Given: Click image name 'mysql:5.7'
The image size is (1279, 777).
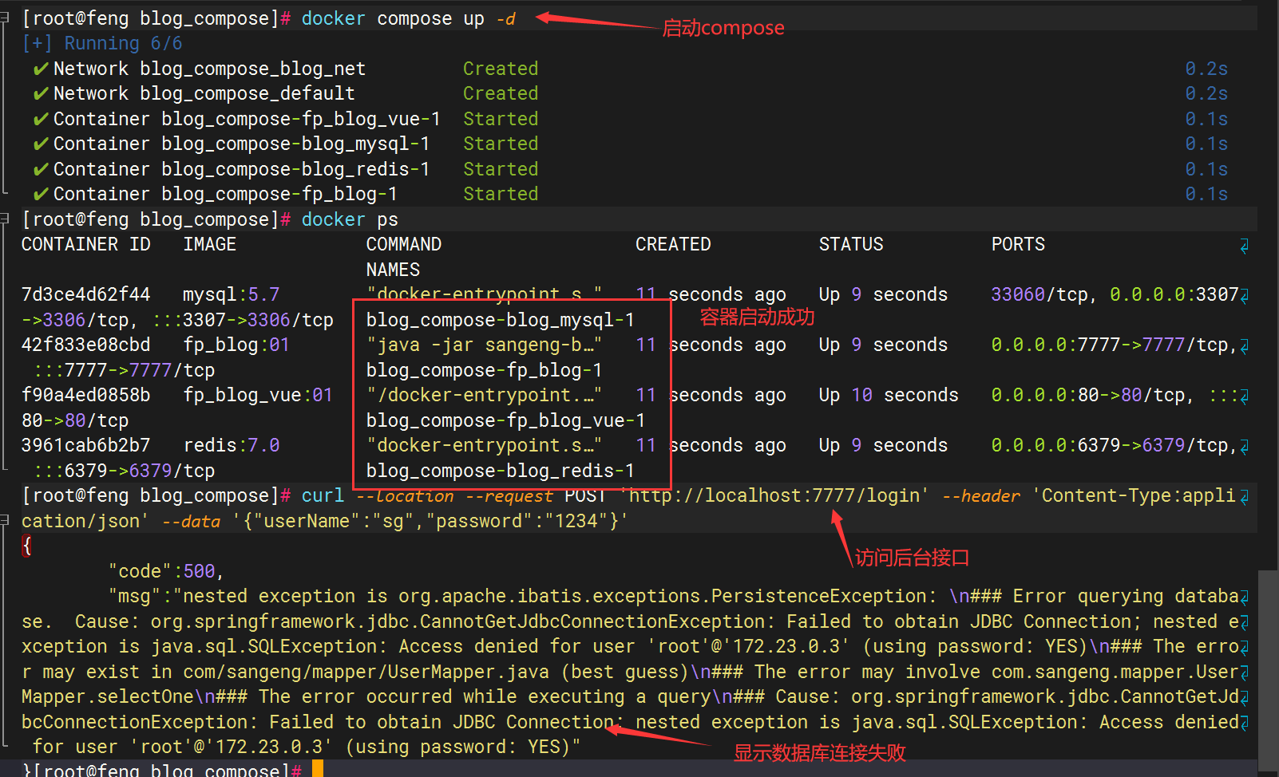Looking at the screenshot, I should click(x=231, y=294).
